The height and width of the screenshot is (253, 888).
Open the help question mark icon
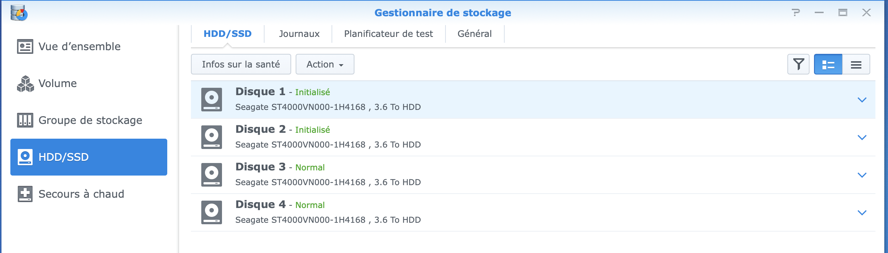796,13
